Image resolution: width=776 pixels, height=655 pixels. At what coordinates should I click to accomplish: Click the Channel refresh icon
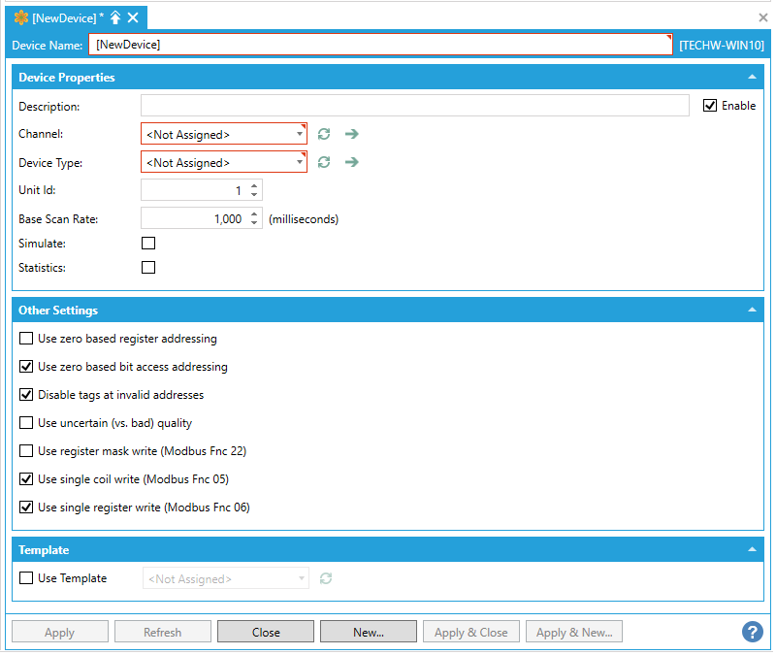tap(324, 134)
